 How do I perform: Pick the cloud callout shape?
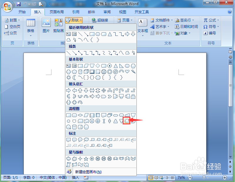coord(86,140)
